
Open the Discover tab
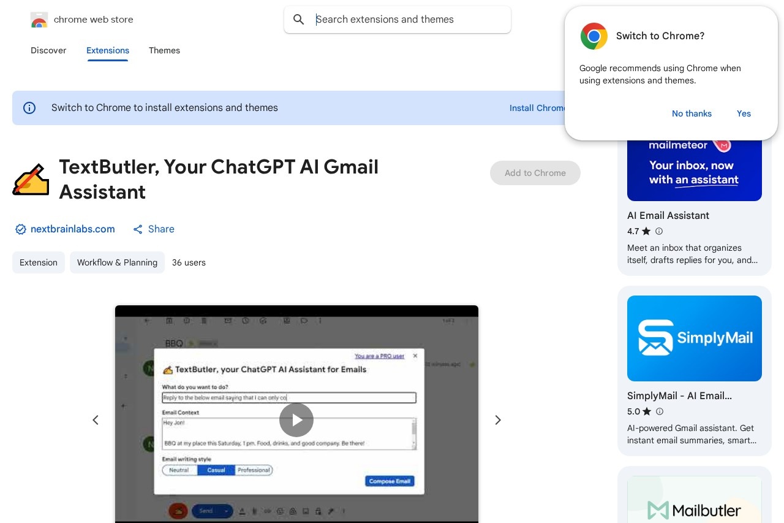click(48, 50)
